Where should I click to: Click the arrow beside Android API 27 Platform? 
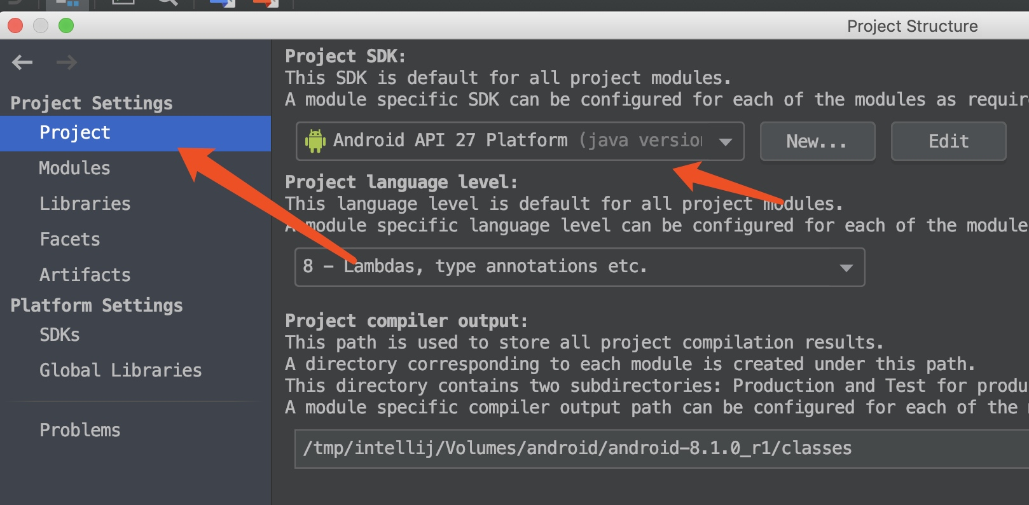[x=726, y=142]
